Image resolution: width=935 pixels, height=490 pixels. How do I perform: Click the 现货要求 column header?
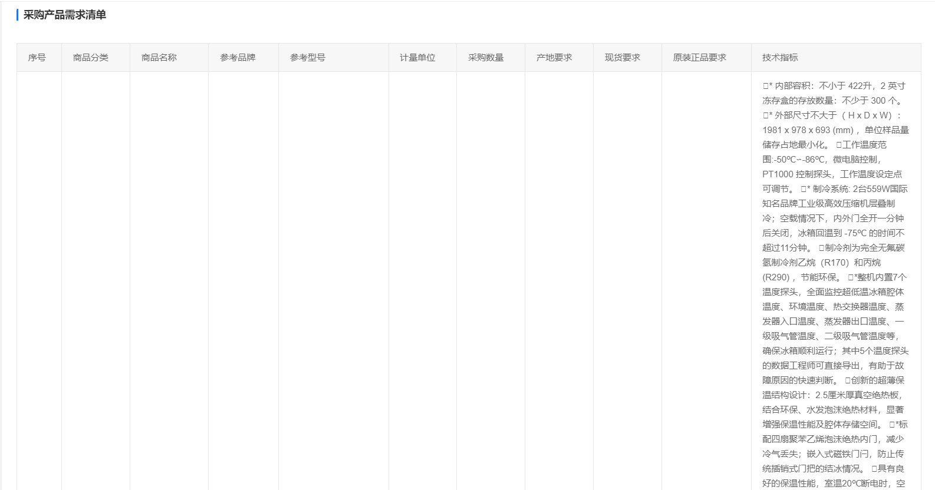[622, 57]
